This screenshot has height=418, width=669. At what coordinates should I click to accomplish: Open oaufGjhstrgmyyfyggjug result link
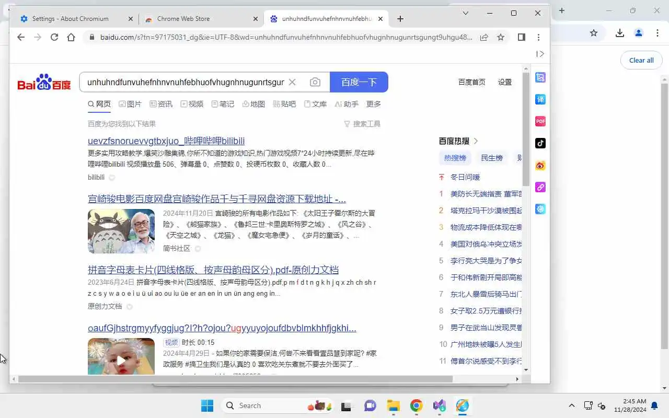[222, 328]
